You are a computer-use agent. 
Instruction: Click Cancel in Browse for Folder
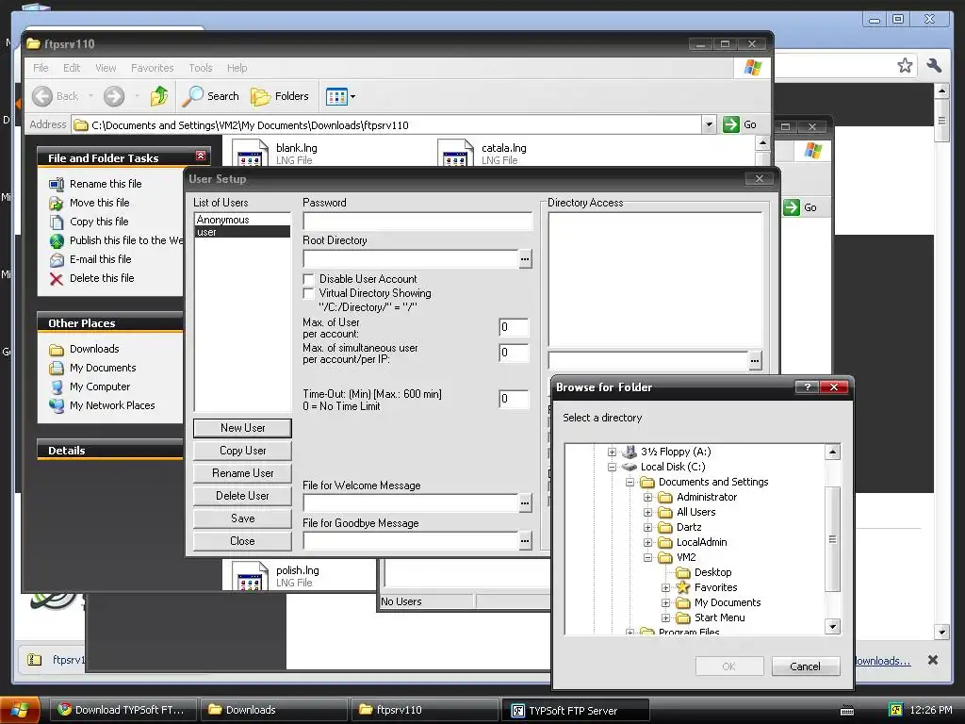[x=805, y=666]
